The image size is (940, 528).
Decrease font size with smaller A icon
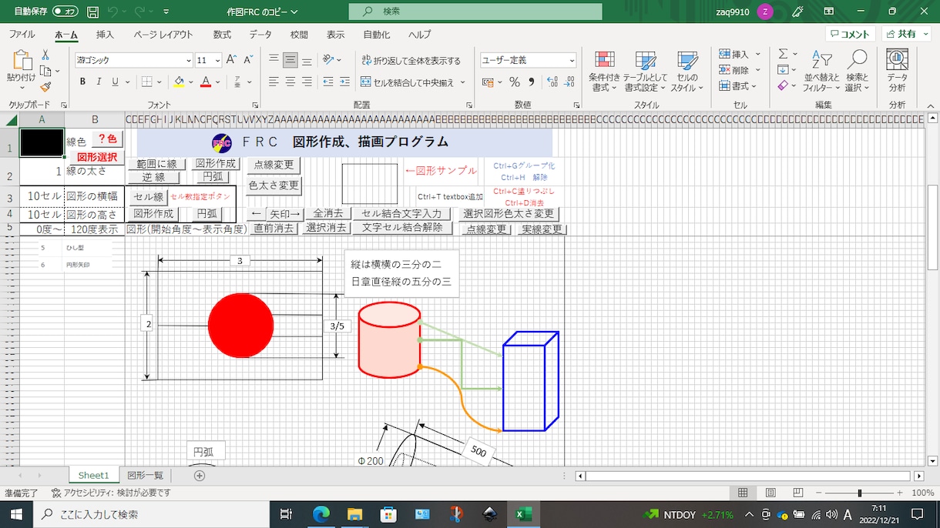tap(249, 60)
